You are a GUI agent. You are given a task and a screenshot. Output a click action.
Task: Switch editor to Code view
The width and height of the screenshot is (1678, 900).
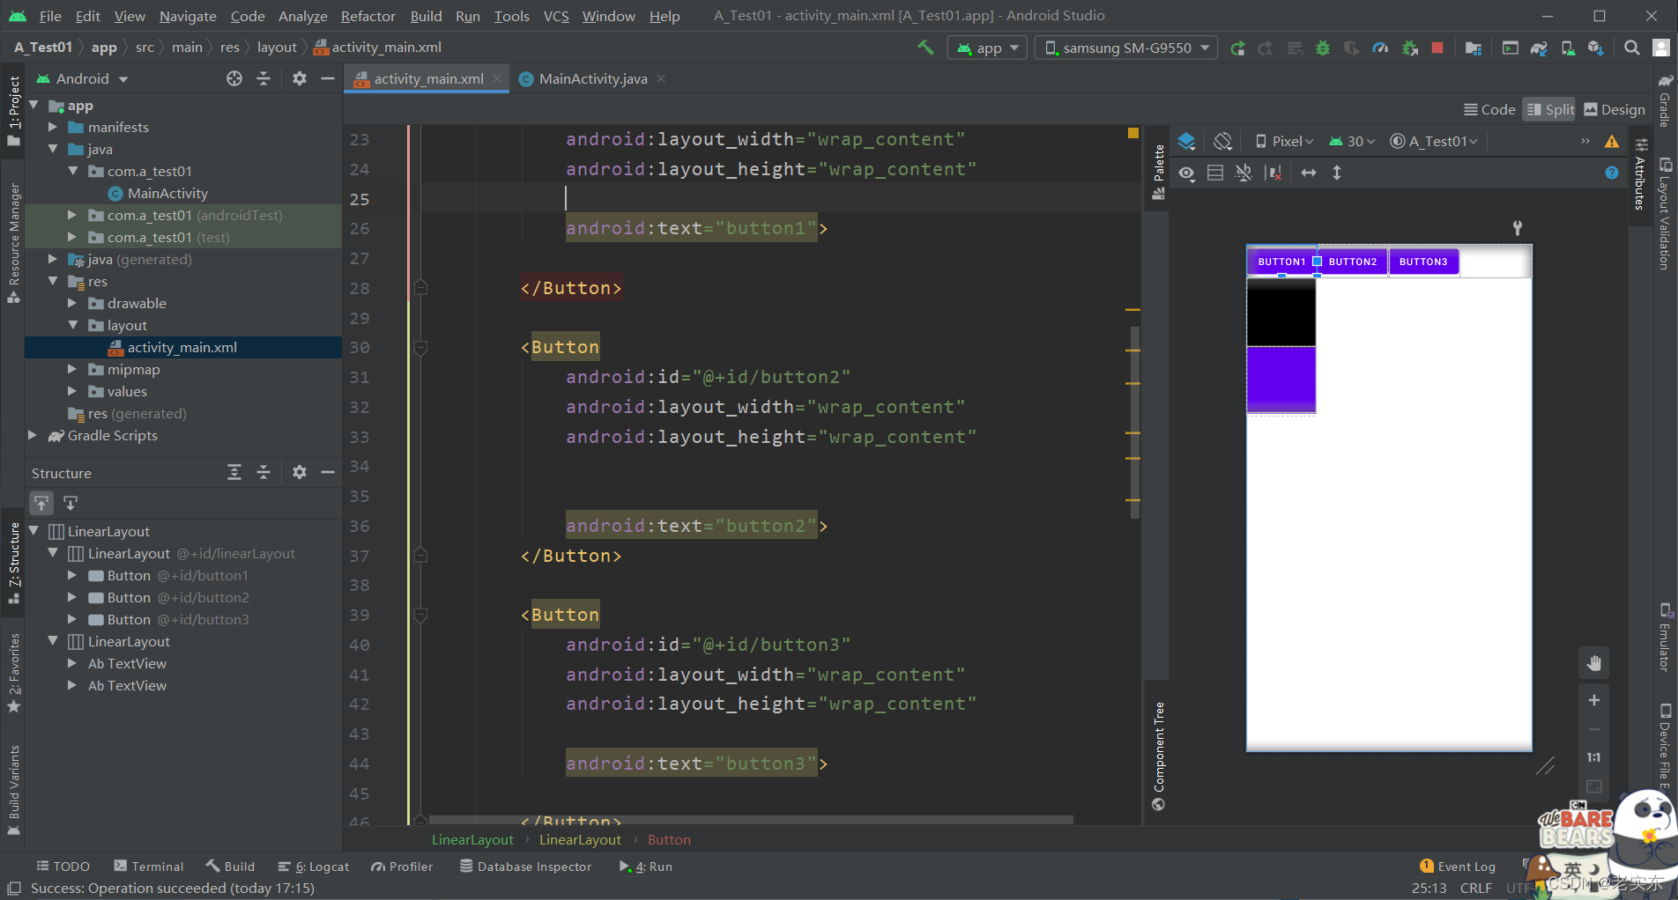pyautogui.click(x=1489, y=109)
